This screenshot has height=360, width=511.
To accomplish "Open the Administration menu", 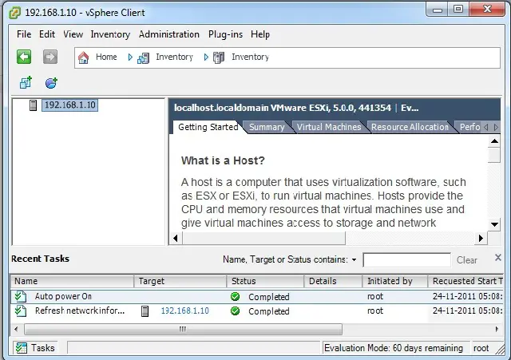I will (168, 34).
